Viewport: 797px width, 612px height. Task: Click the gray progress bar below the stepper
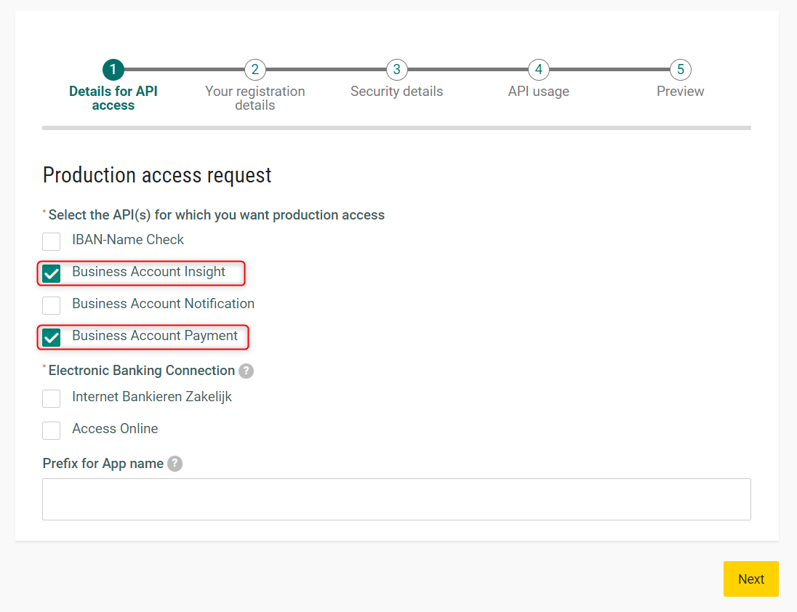click(x=397, y=127)
